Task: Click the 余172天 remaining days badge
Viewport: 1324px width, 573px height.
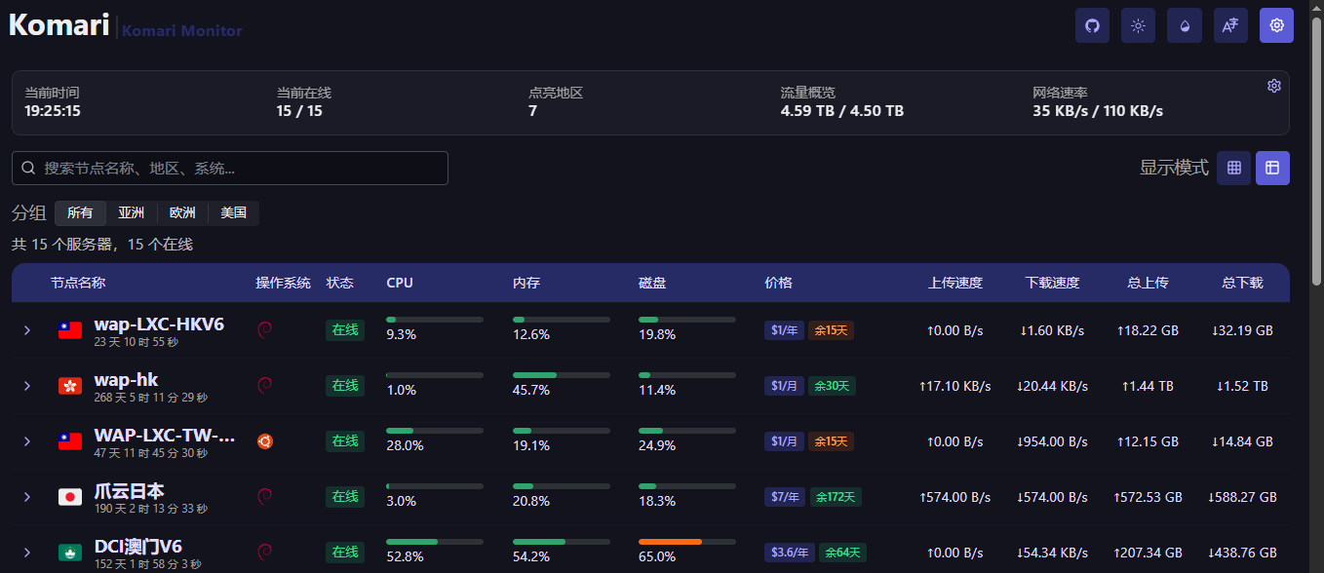Action: pyautogui.click(x=835, y=497)
